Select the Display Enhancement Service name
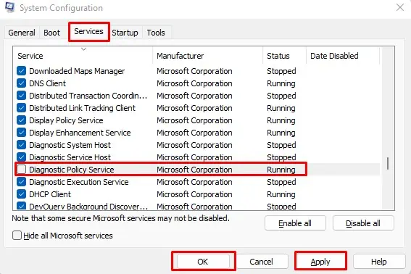411x274 pixels. 80,133
